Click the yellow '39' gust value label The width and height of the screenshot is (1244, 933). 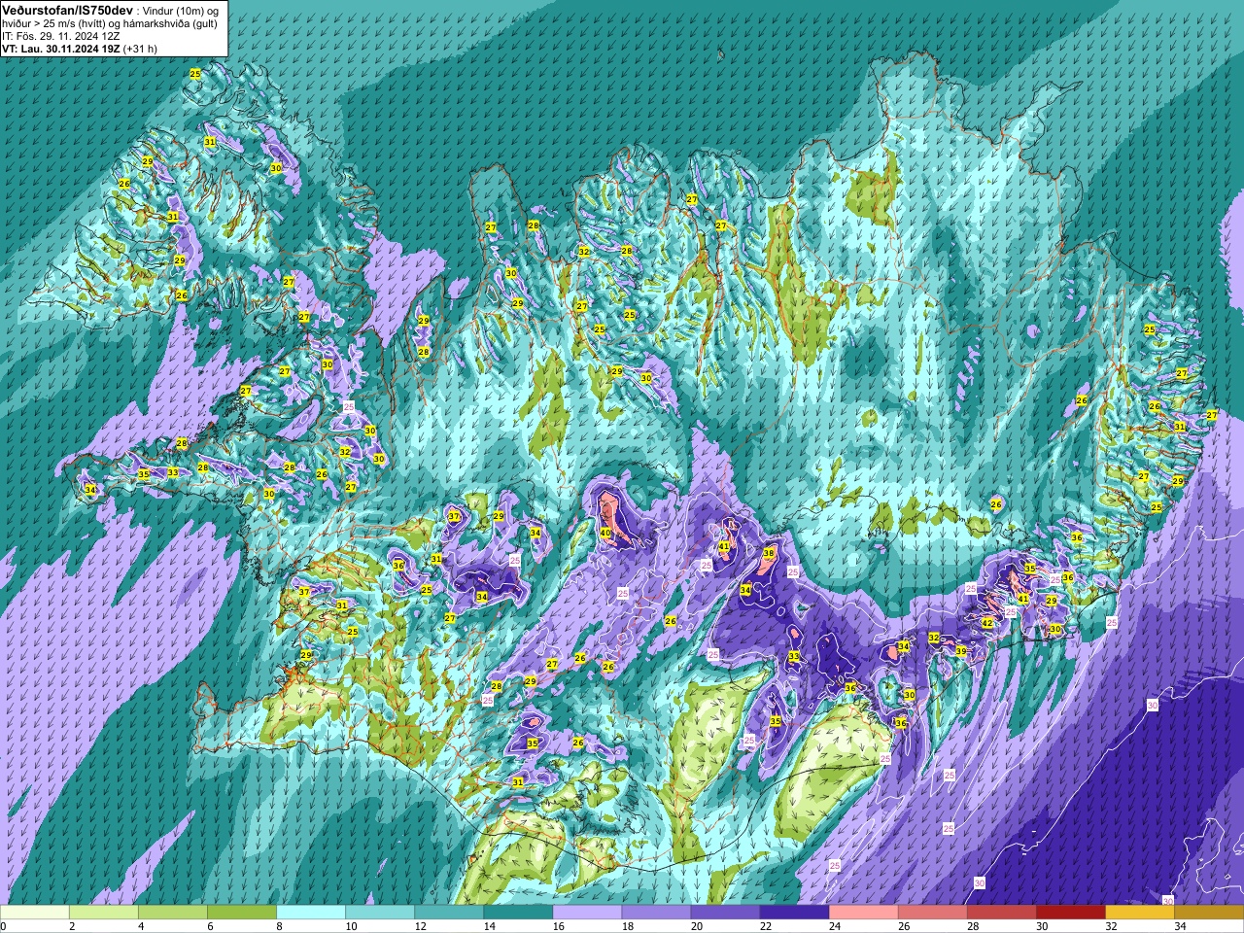pos(961,651)
